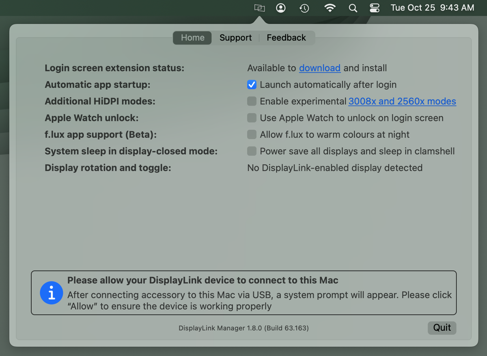
Task: Open Spotlight search from the menu bar
Action: (353, 8)
